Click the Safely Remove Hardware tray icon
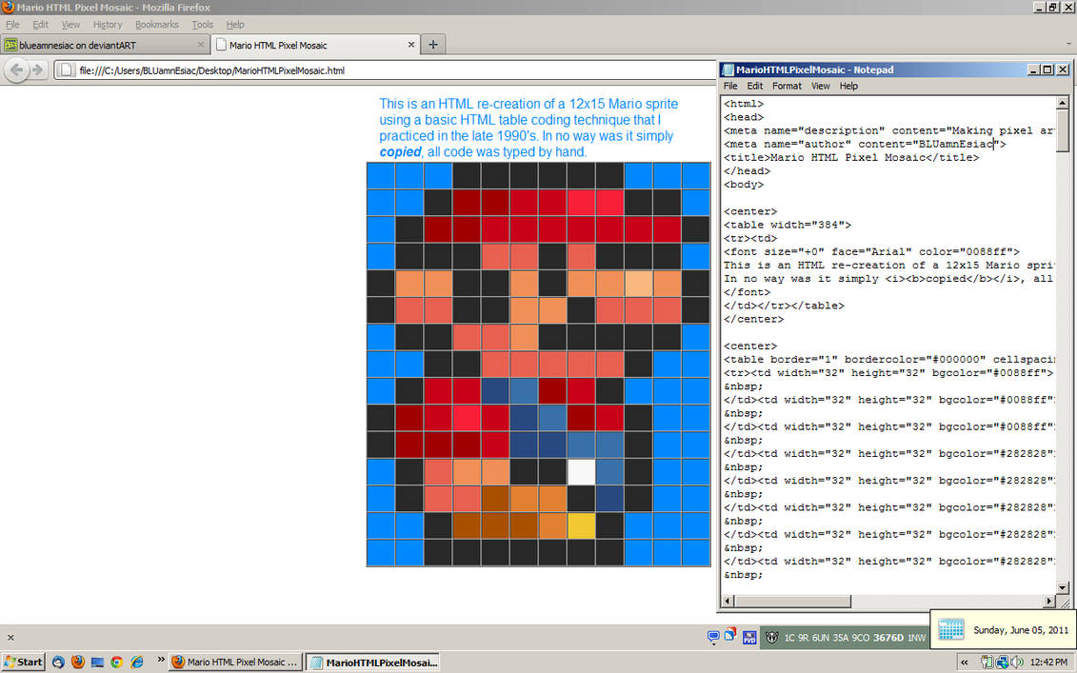Viewport: 1077px width, 673px height. pos(988,662)
